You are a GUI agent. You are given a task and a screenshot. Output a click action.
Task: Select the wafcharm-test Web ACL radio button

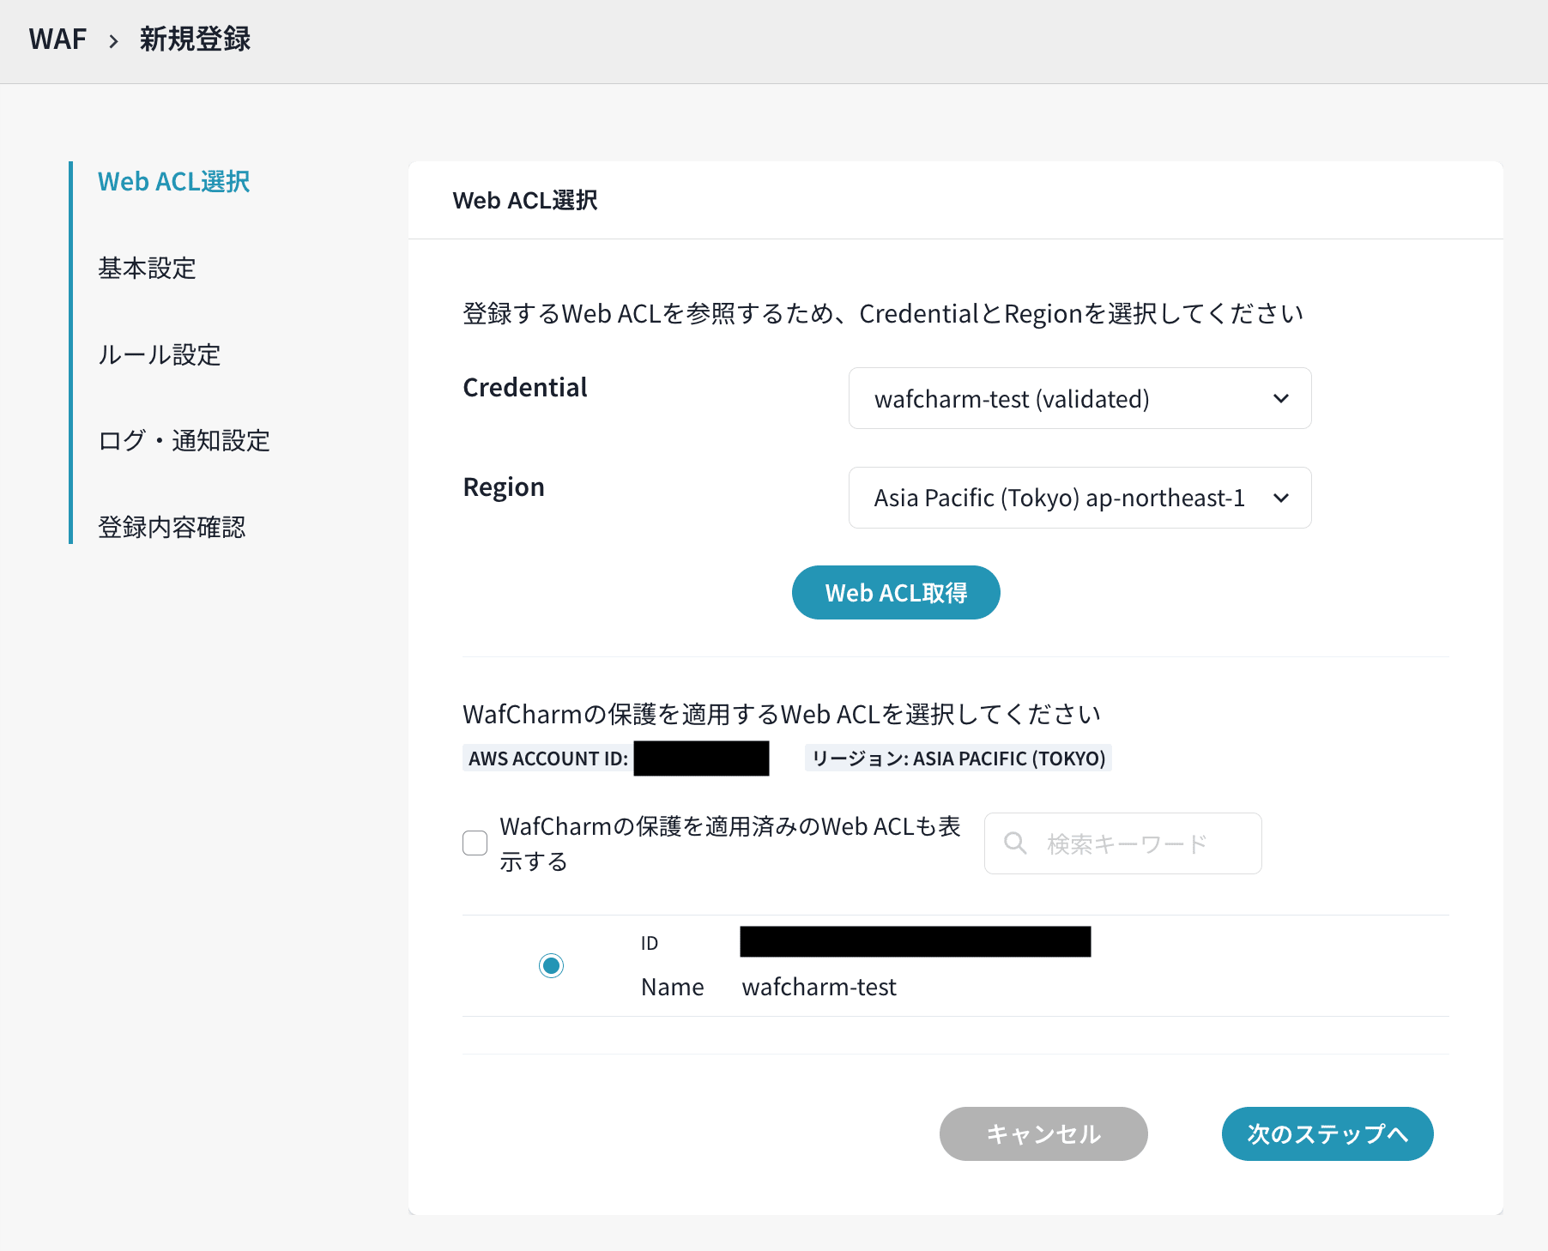[551, 966]
